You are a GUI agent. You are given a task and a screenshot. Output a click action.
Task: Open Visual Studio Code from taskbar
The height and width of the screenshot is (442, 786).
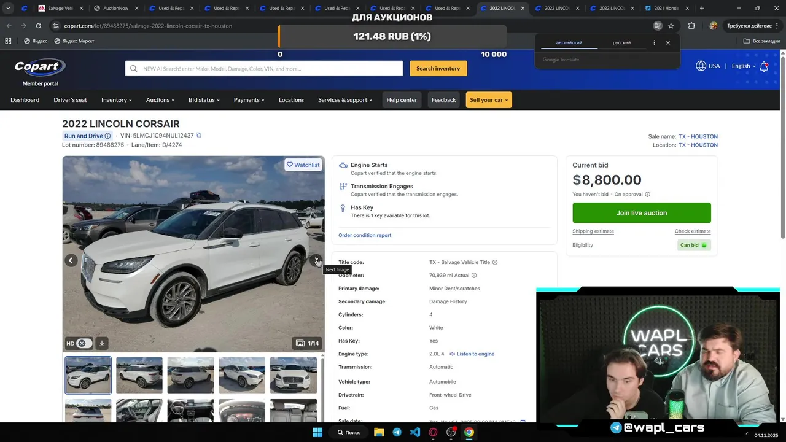tap(415, 432)
